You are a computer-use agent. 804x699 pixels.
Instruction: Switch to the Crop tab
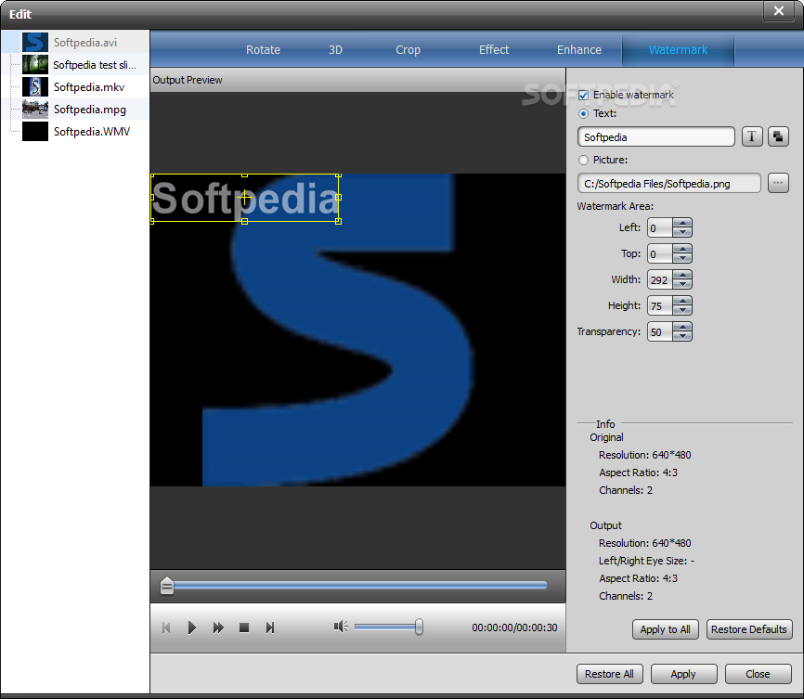[x=408, y=50]
